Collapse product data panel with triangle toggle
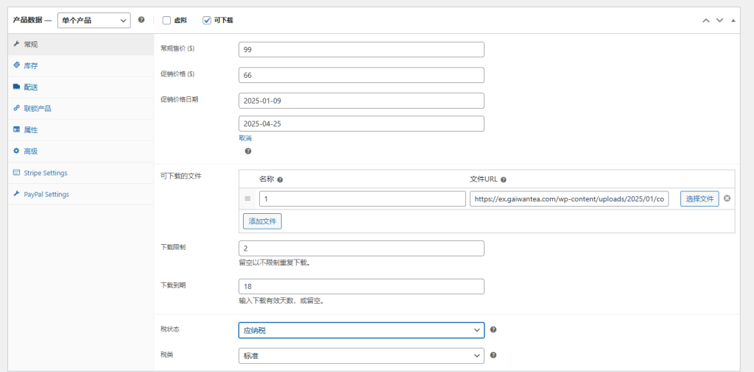This screenshot has height=372, width=754. point(733,21)
